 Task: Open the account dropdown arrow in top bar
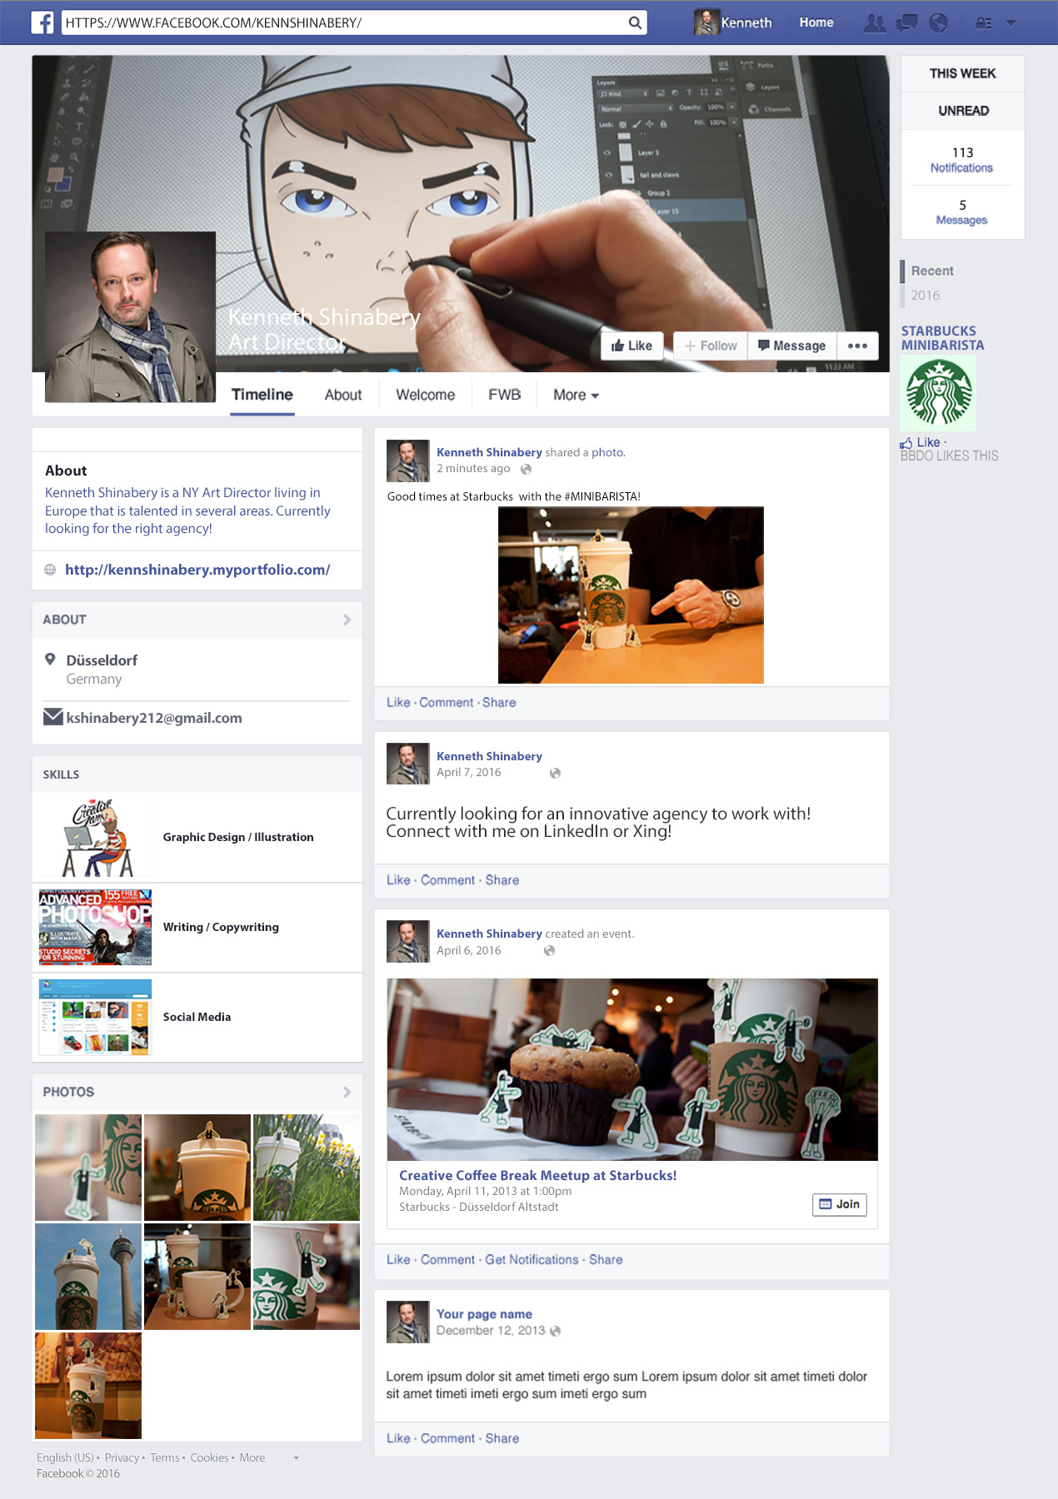click(x=1011, y=23)
